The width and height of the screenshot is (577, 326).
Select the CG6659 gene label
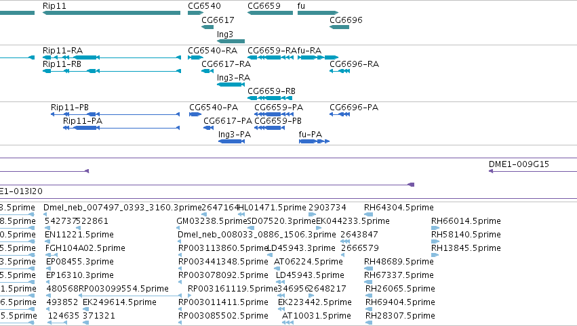click(264, 6)
